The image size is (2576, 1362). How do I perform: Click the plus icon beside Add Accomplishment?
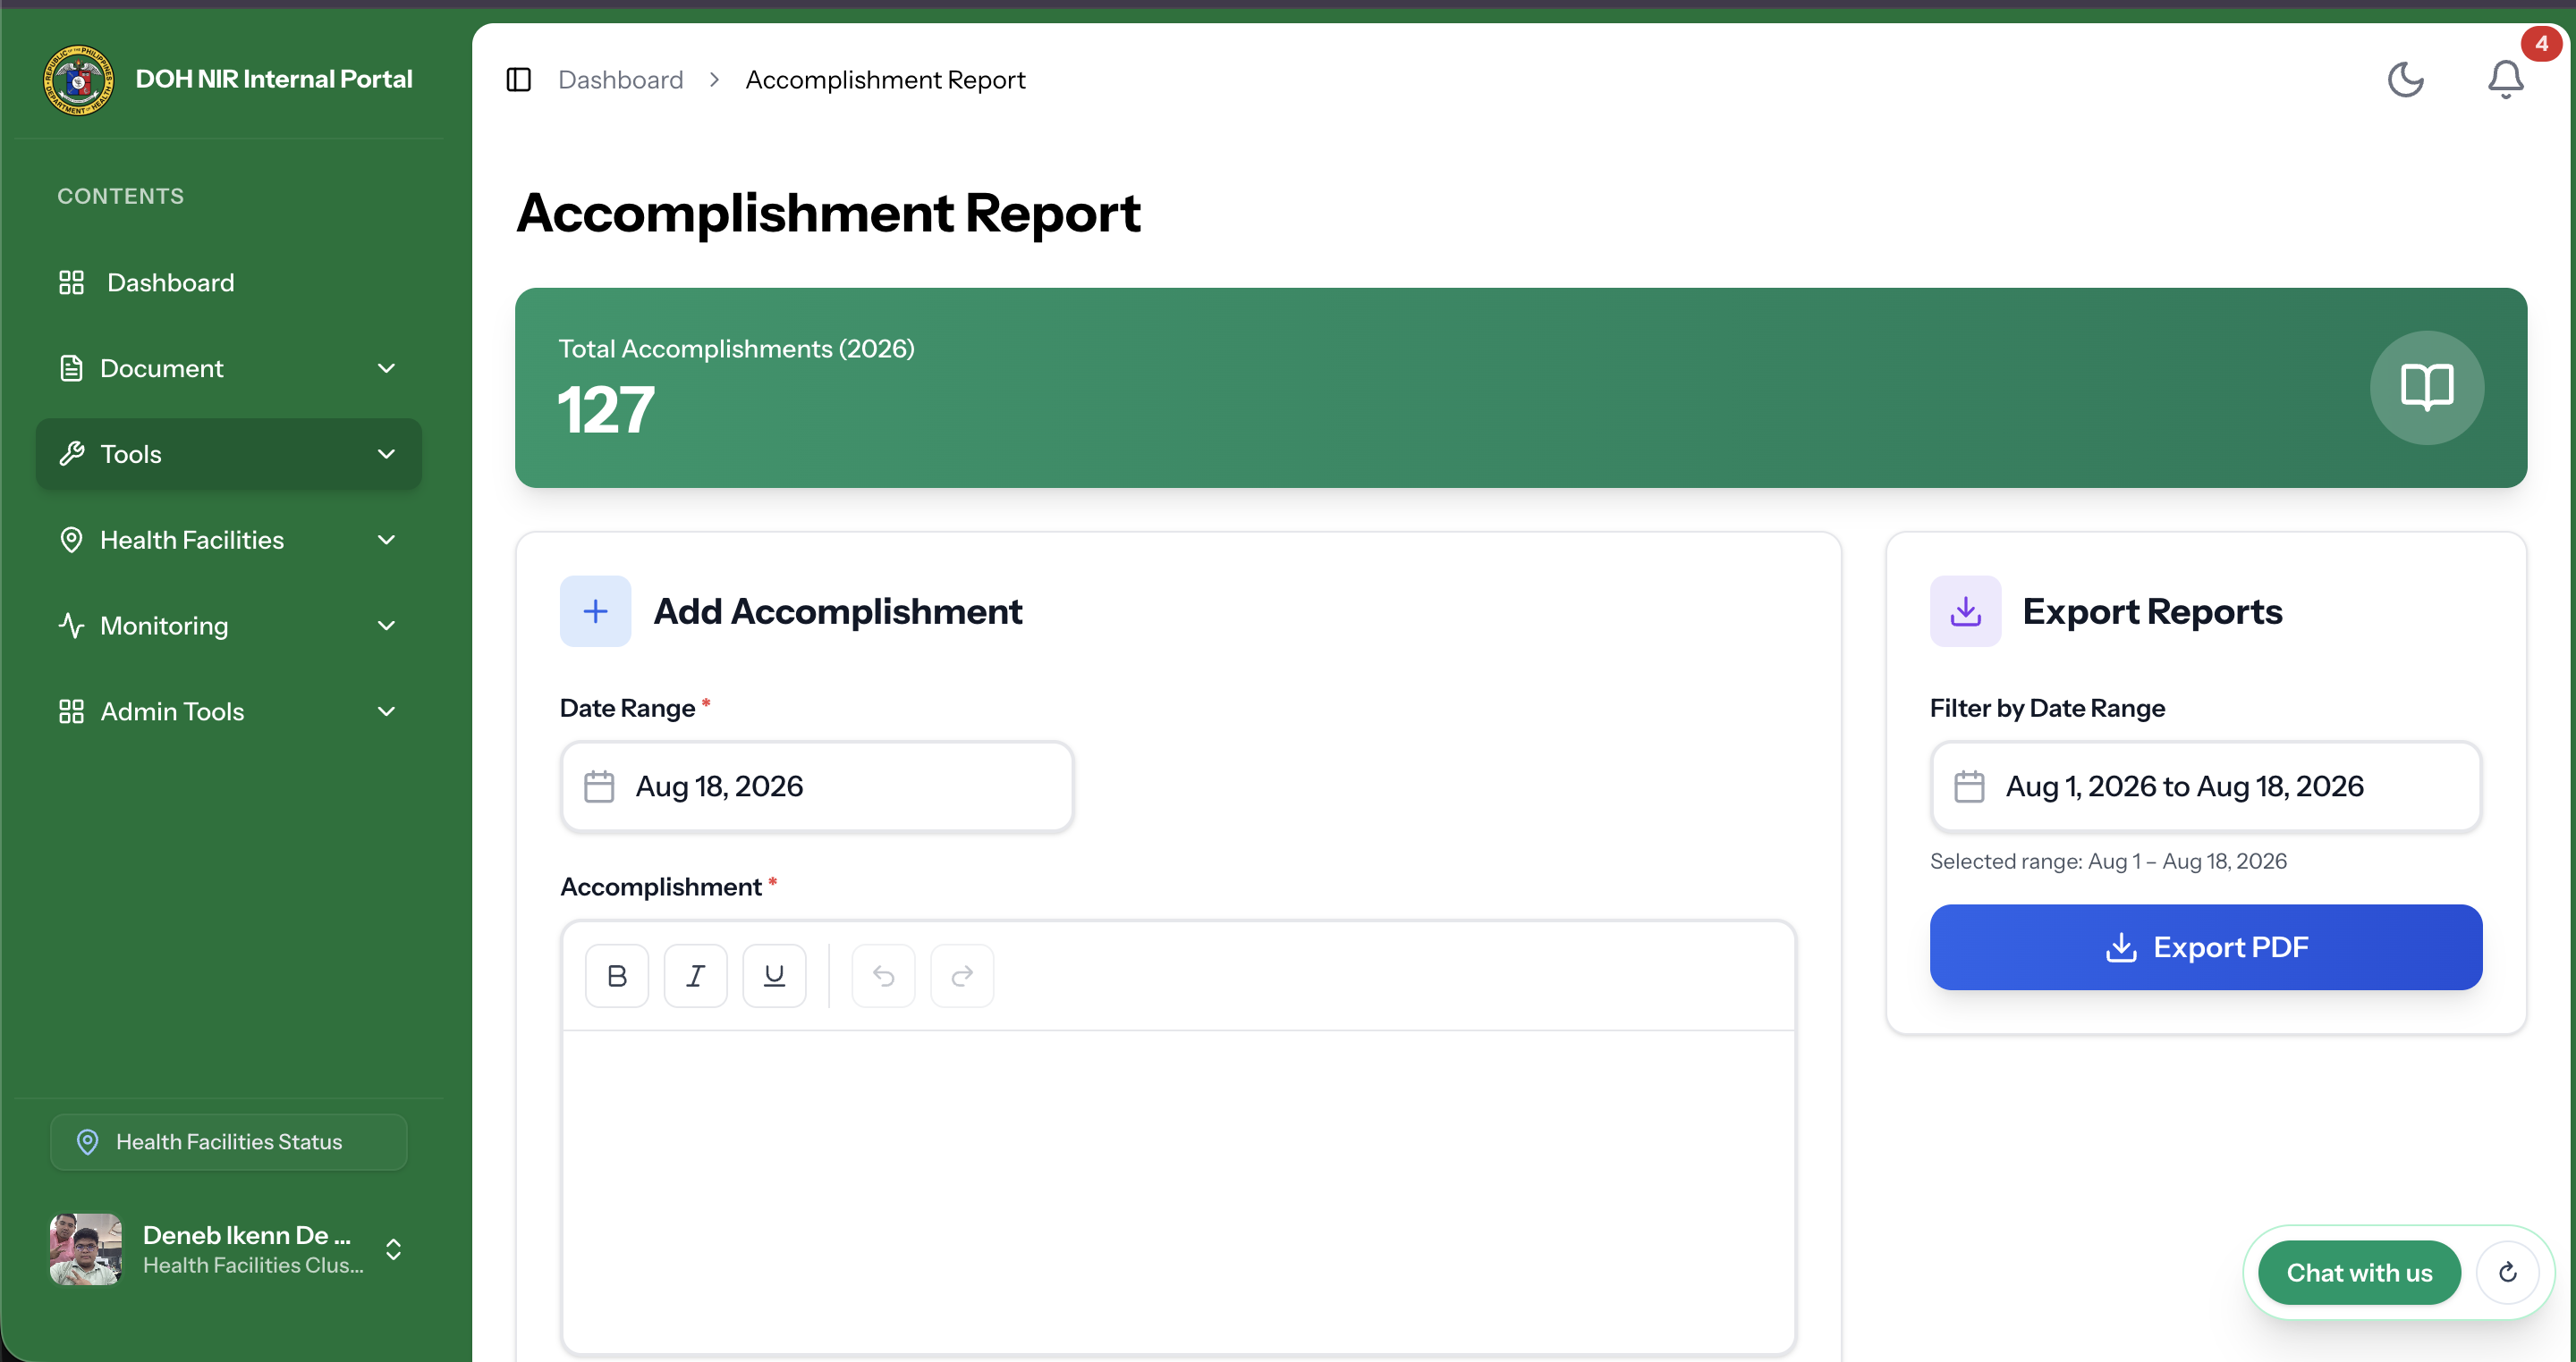click(x=595, y=611)
